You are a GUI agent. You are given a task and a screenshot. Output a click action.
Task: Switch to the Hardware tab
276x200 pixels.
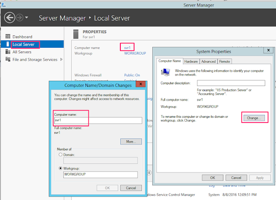[191, 62]
